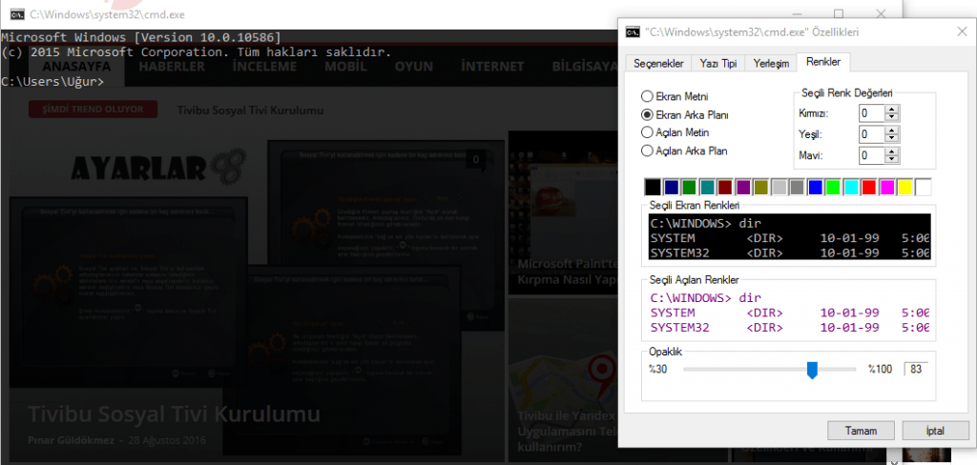Decrease the Yeşil value with the down arrow
977x465 pixels.
892,138
